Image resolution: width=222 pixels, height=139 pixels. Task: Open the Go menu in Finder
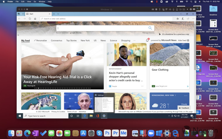pos(35,1)
